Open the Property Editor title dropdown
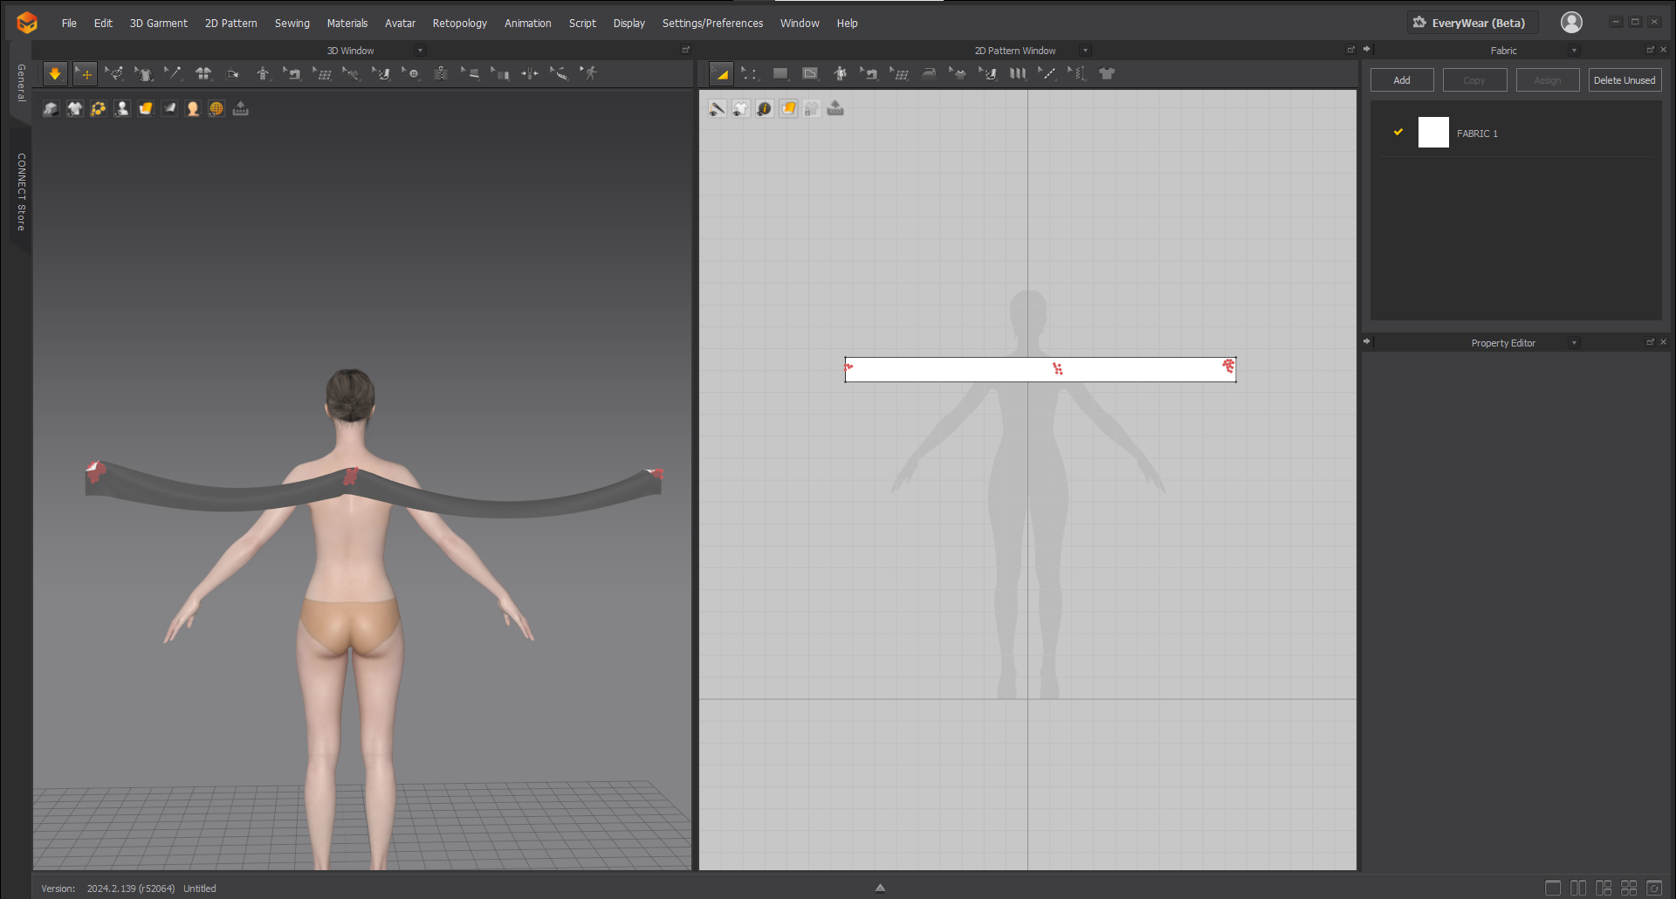This screenshot has width=1676, height=899. pyautogui.click(x=1574, y=343)
